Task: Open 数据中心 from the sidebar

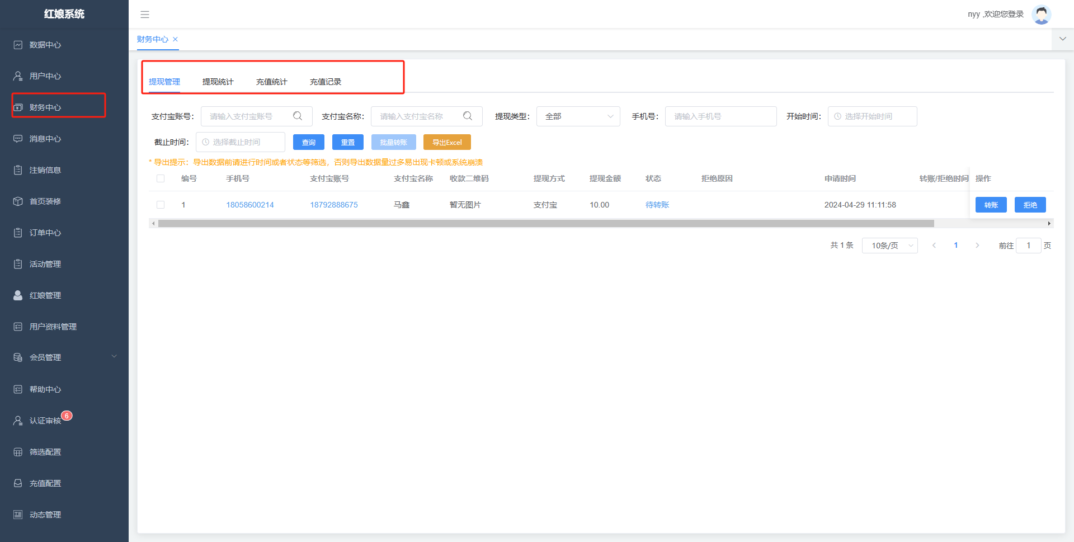Action: [45, 45]
